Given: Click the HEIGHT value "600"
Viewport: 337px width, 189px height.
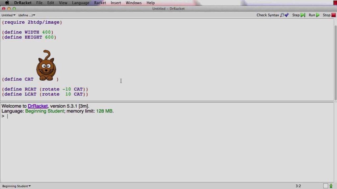Looking at the screenshot, I should pyautogui.click(x=49, y=37).
